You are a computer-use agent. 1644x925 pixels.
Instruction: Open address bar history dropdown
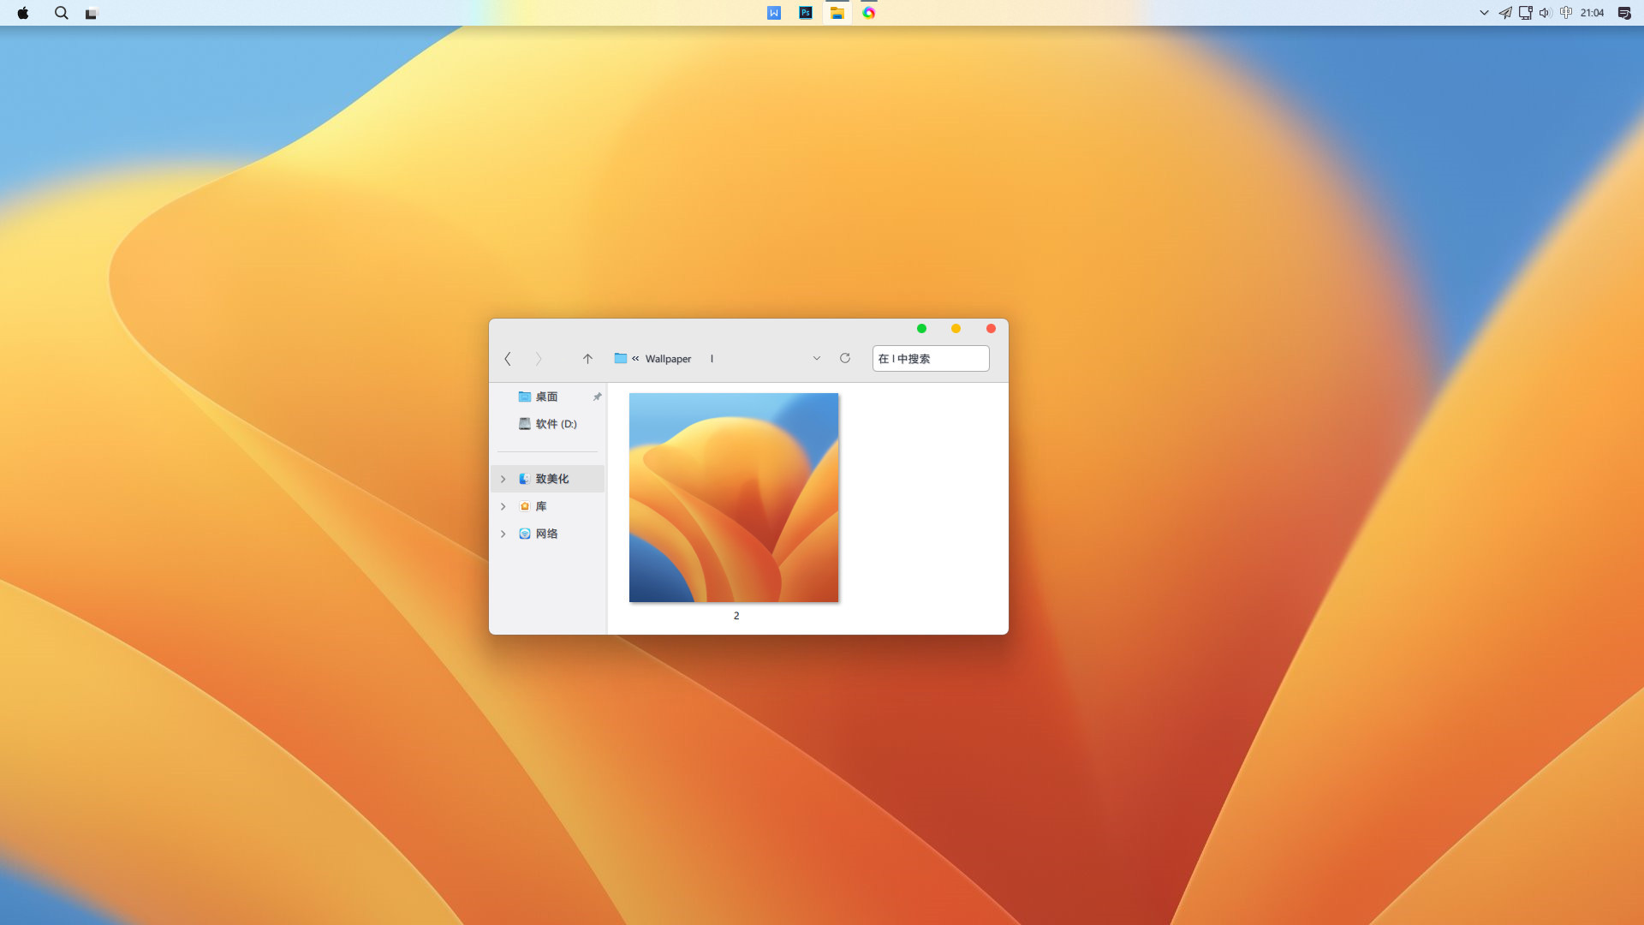(817, 359)
